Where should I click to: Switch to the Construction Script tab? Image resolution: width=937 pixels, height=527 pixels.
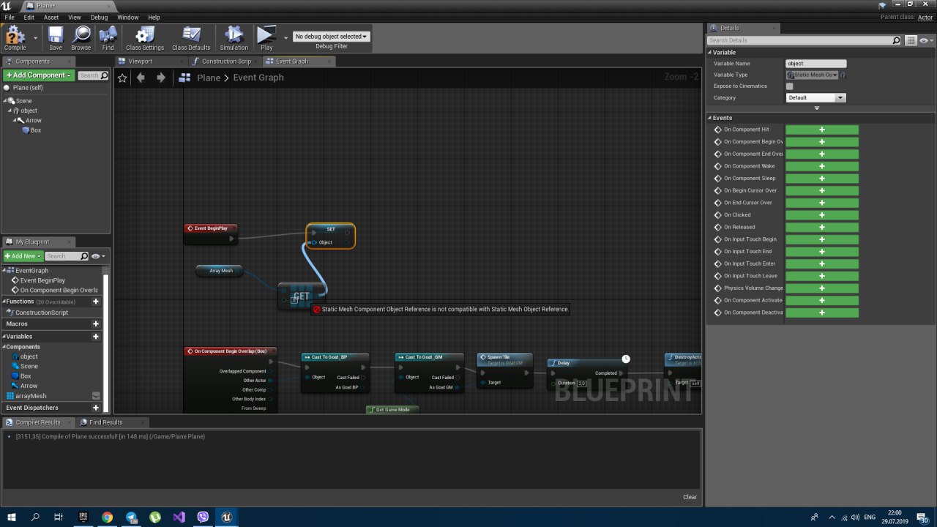coord(226,61)
